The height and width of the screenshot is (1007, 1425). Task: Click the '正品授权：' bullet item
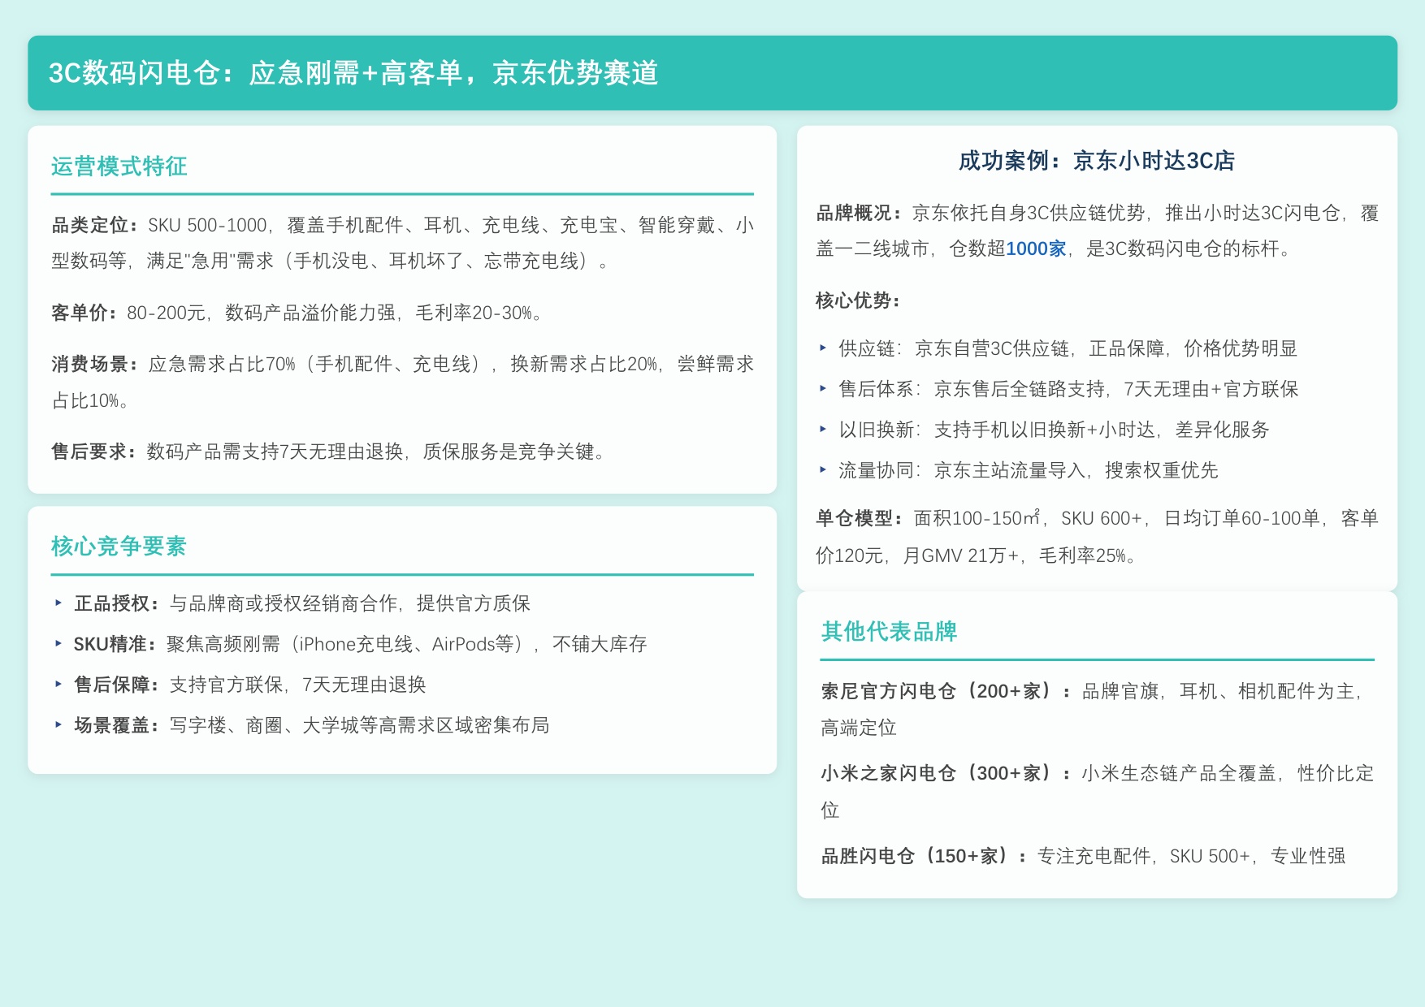click(302, 603)
